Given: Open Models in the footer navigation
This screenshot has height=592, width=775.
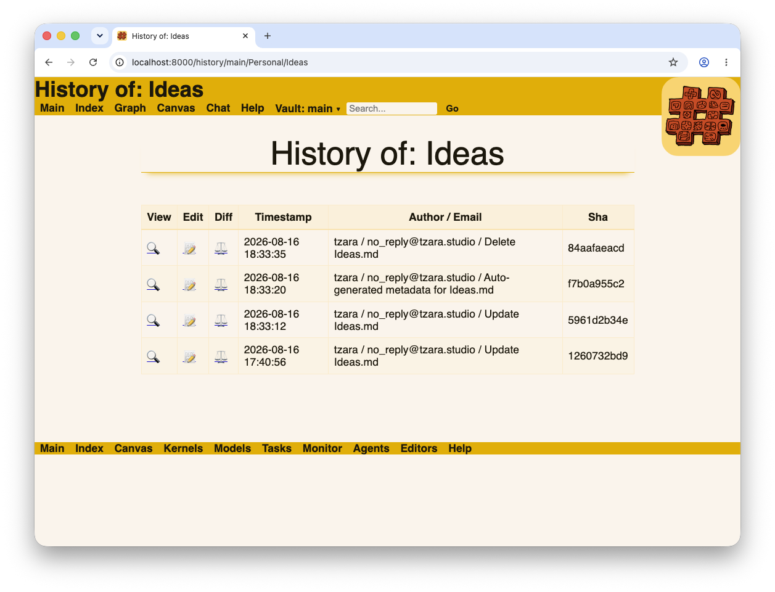Looking at the screenshot, I should (x=232, y=448).
